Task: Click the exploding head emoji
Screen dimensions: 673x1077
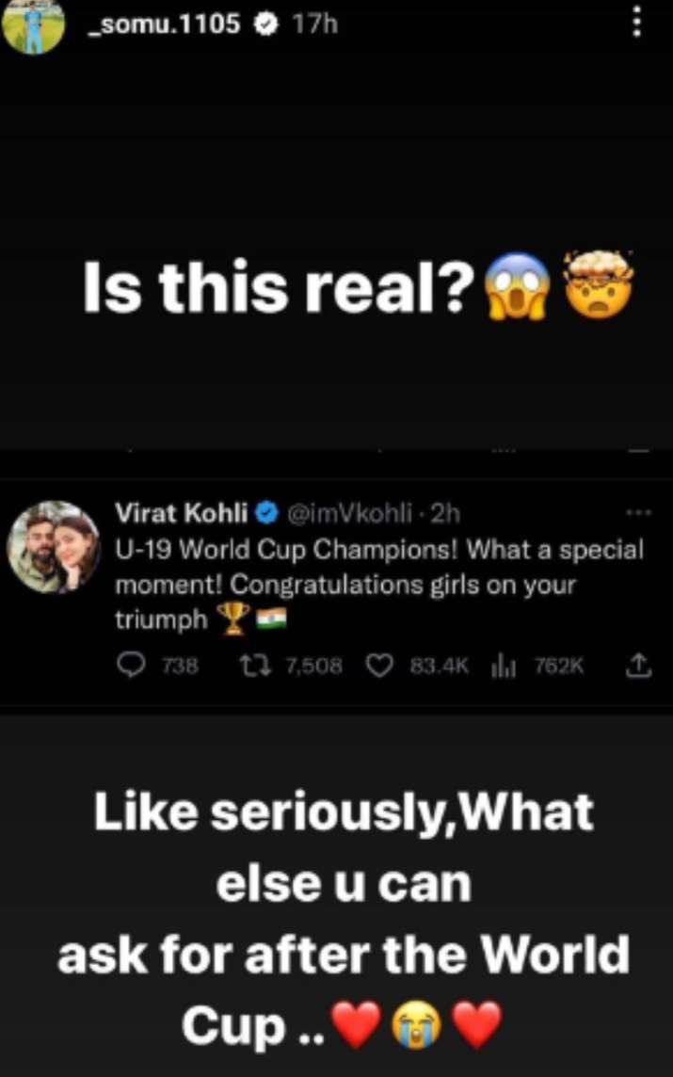Action: pyautogui.click(x=600, y=282)
